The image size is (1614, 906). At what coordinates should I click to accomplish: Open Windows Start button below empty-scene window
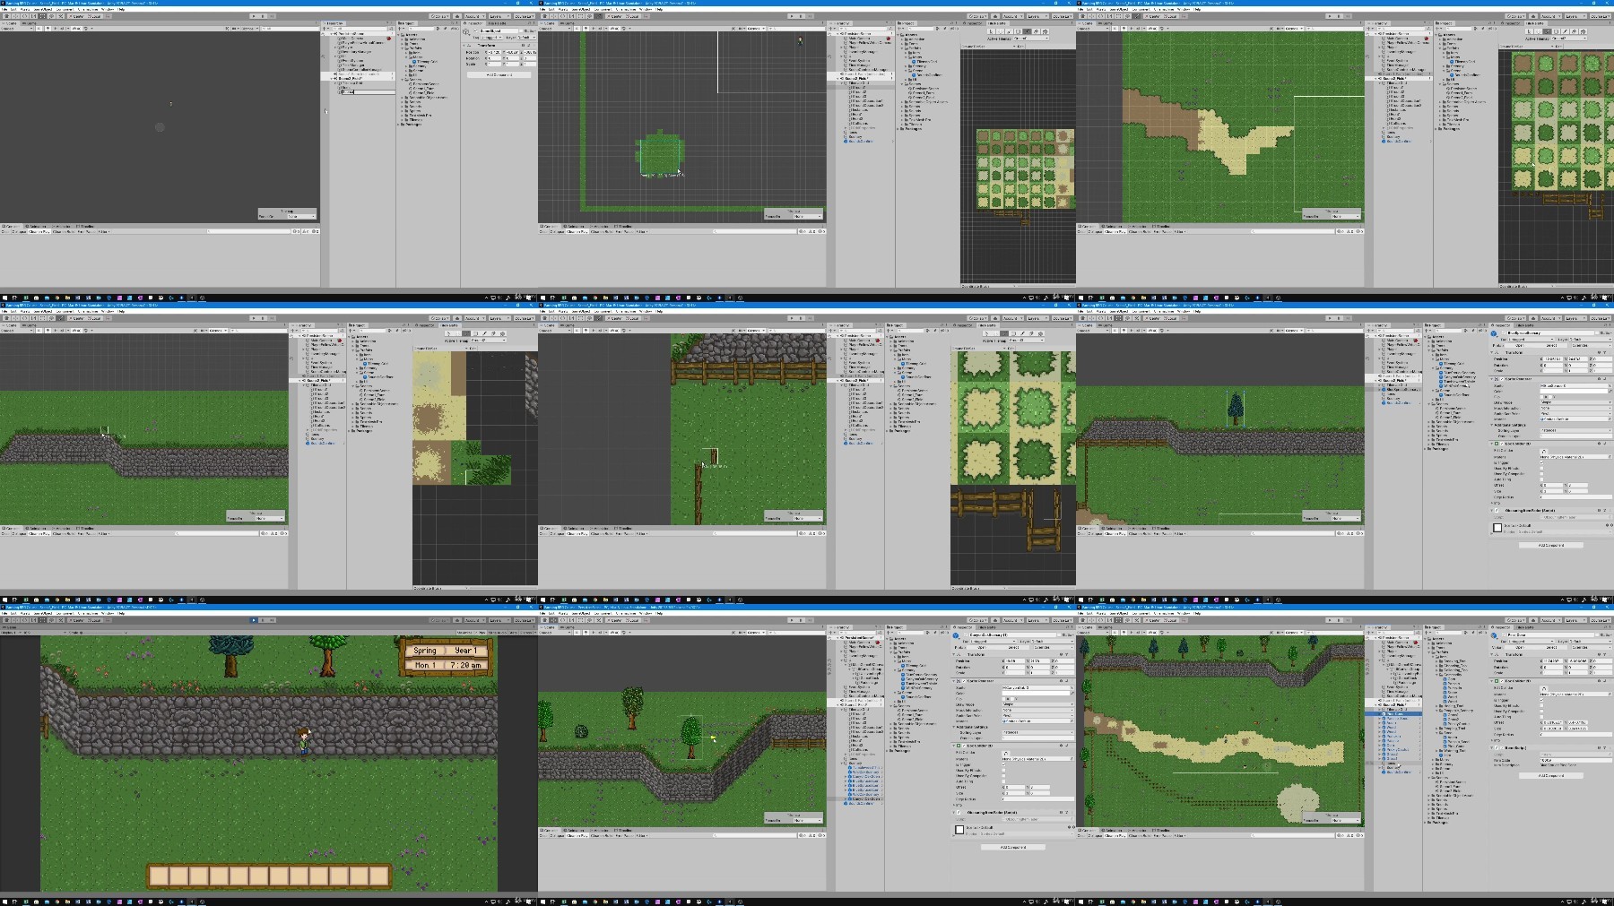coord(4,298)
